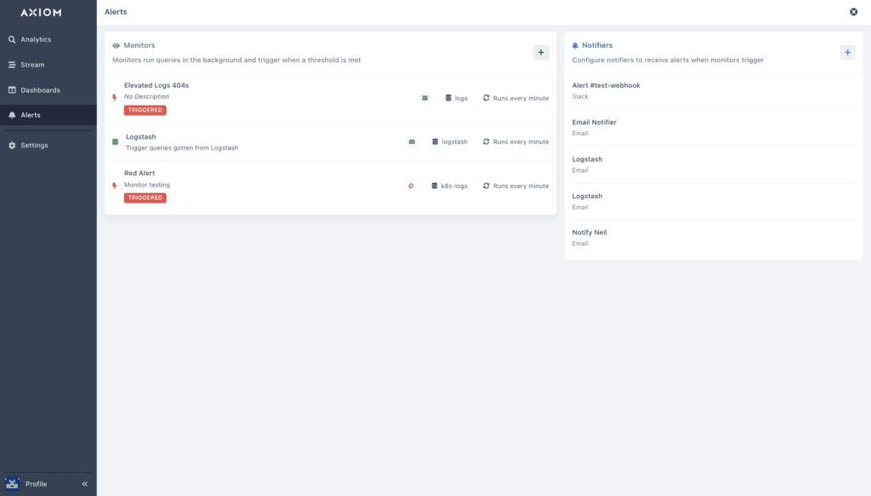This screenshot has height=496, width=871.
Task: Click the TRIGGERED badge under Red Alert
Action: pos(145,197)
